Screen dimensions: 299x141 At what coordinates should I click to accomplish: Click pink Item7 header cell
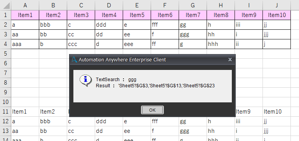pyautogui.click(x=193, y=15)
